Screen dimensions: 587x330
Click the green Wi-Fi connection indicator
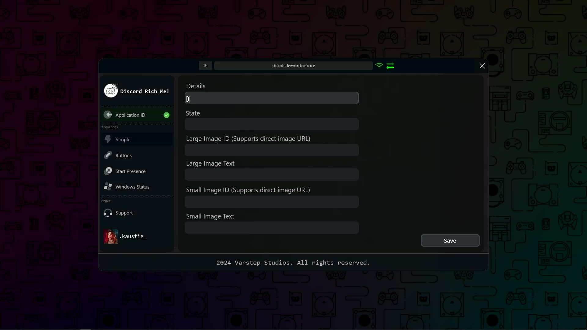coord(379,66)
